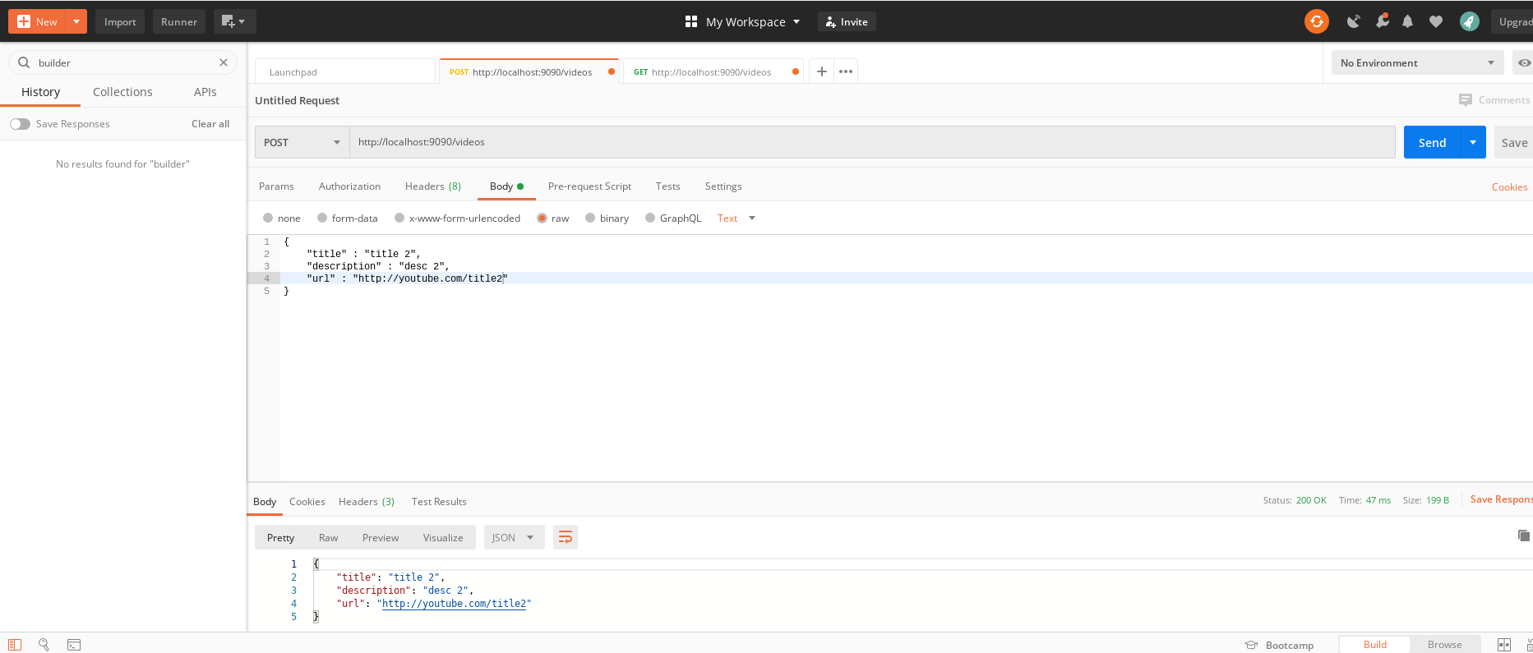Toggle the sidebar icon in status bar
This screenshot has height=653, width=1533.
tap(15, 645)
